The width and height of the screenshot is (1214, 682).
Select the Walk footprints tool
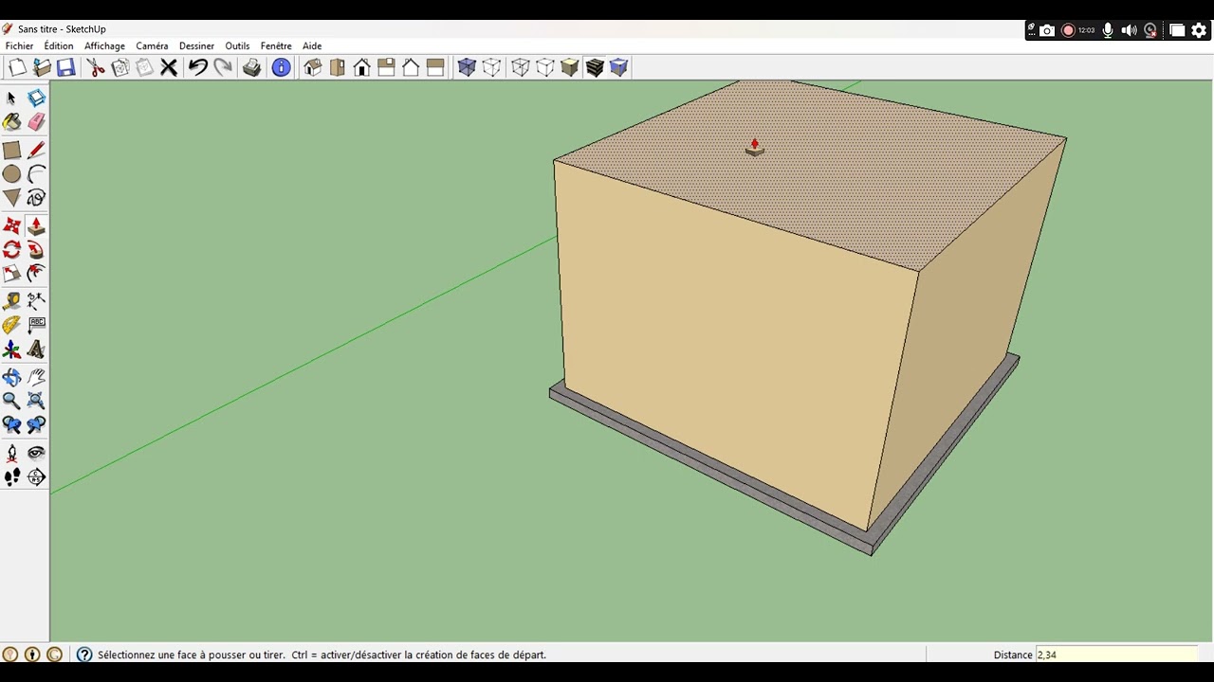click(11, 477)
